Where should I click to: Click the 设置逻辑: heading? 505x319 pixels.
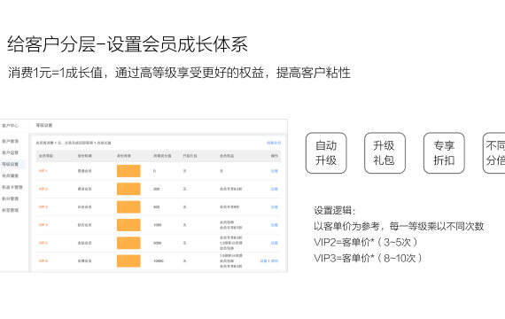click(x=335, y=211)
